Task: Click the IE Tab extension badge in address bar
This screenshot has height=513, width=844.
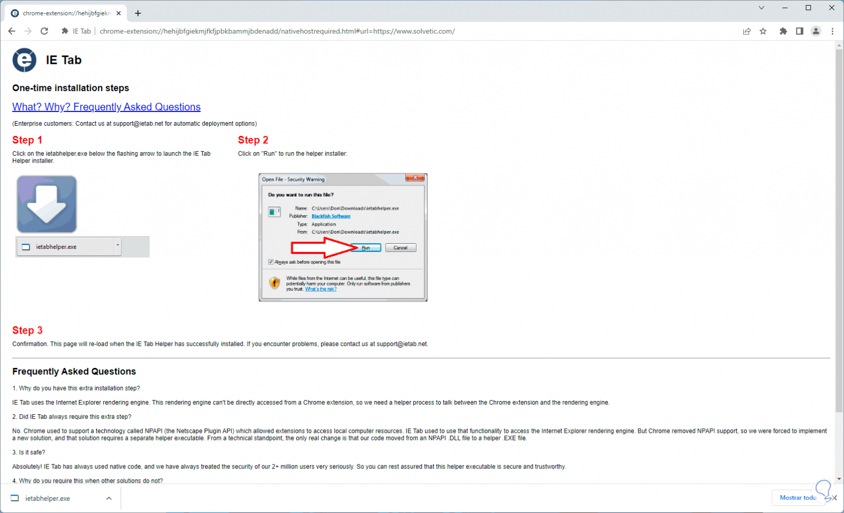Action: point(76,31)
